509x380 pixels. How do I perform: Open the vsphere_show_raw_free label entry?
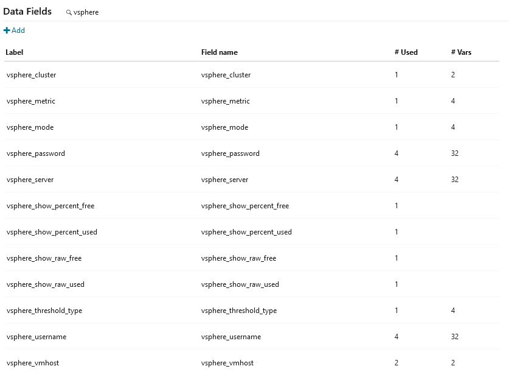(x=44, y=258)
